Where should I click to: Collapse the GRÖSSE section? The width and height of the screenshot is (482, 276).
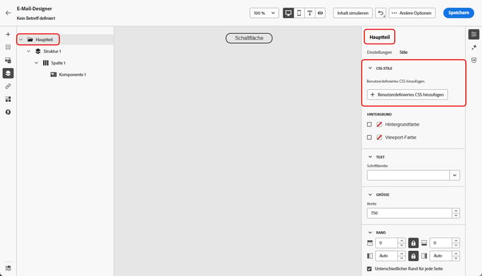click(x=370, y=194)
